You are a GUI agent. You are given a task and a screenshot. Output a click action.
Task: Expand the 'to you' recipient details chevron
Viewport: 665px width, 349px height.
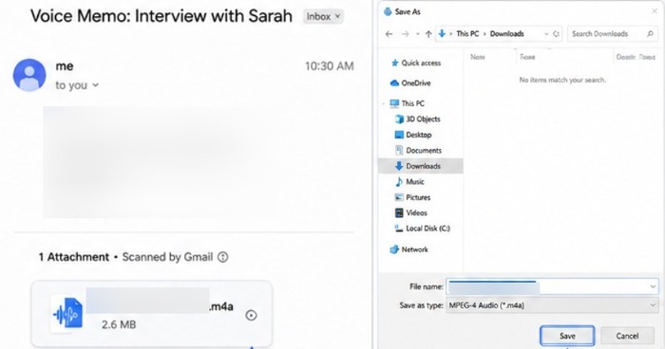pyautogui.click(x=96, y=85)
